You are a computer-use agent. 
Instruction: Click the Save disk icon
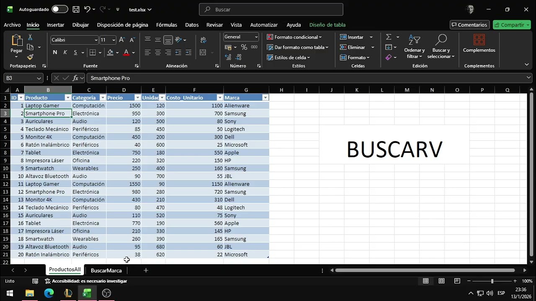click(76, 9)
